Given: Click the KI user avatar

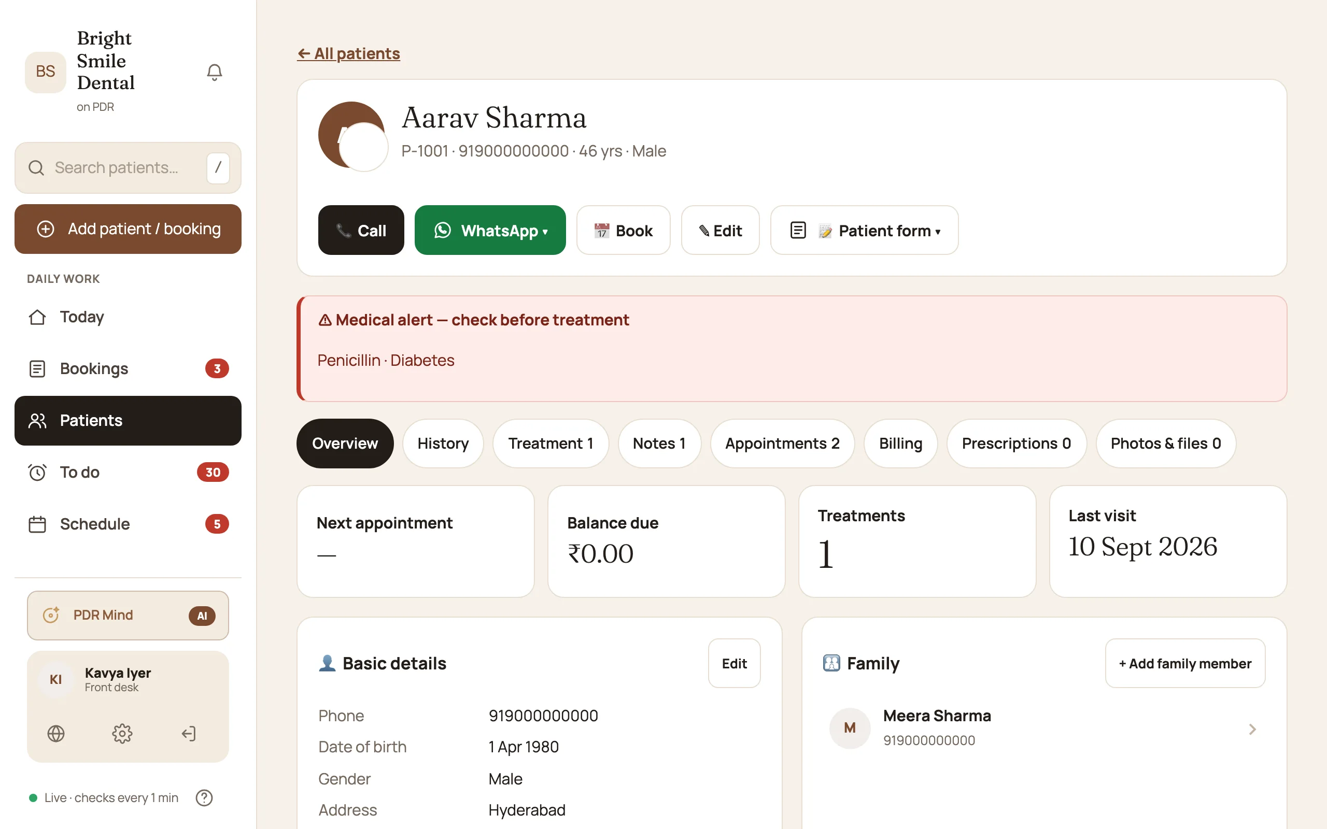Looking at the screenshot, I should point(56,679).
